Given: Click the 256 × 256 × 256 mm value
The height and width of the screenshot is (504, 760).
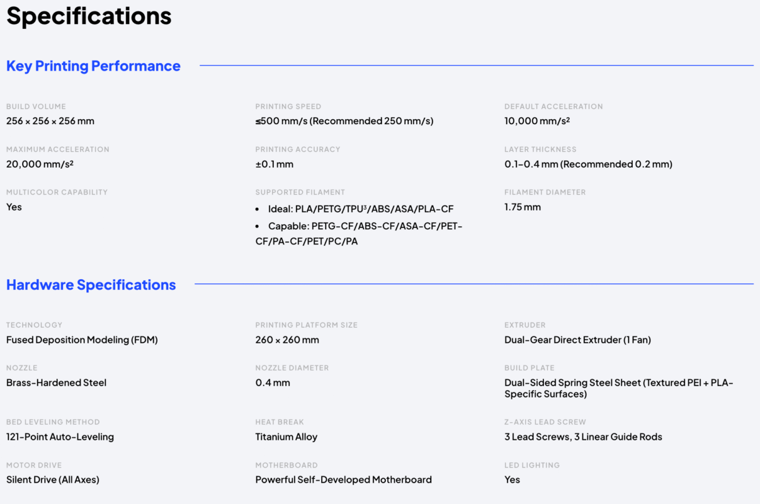Looking at the screenshot, I should (49, 121).
